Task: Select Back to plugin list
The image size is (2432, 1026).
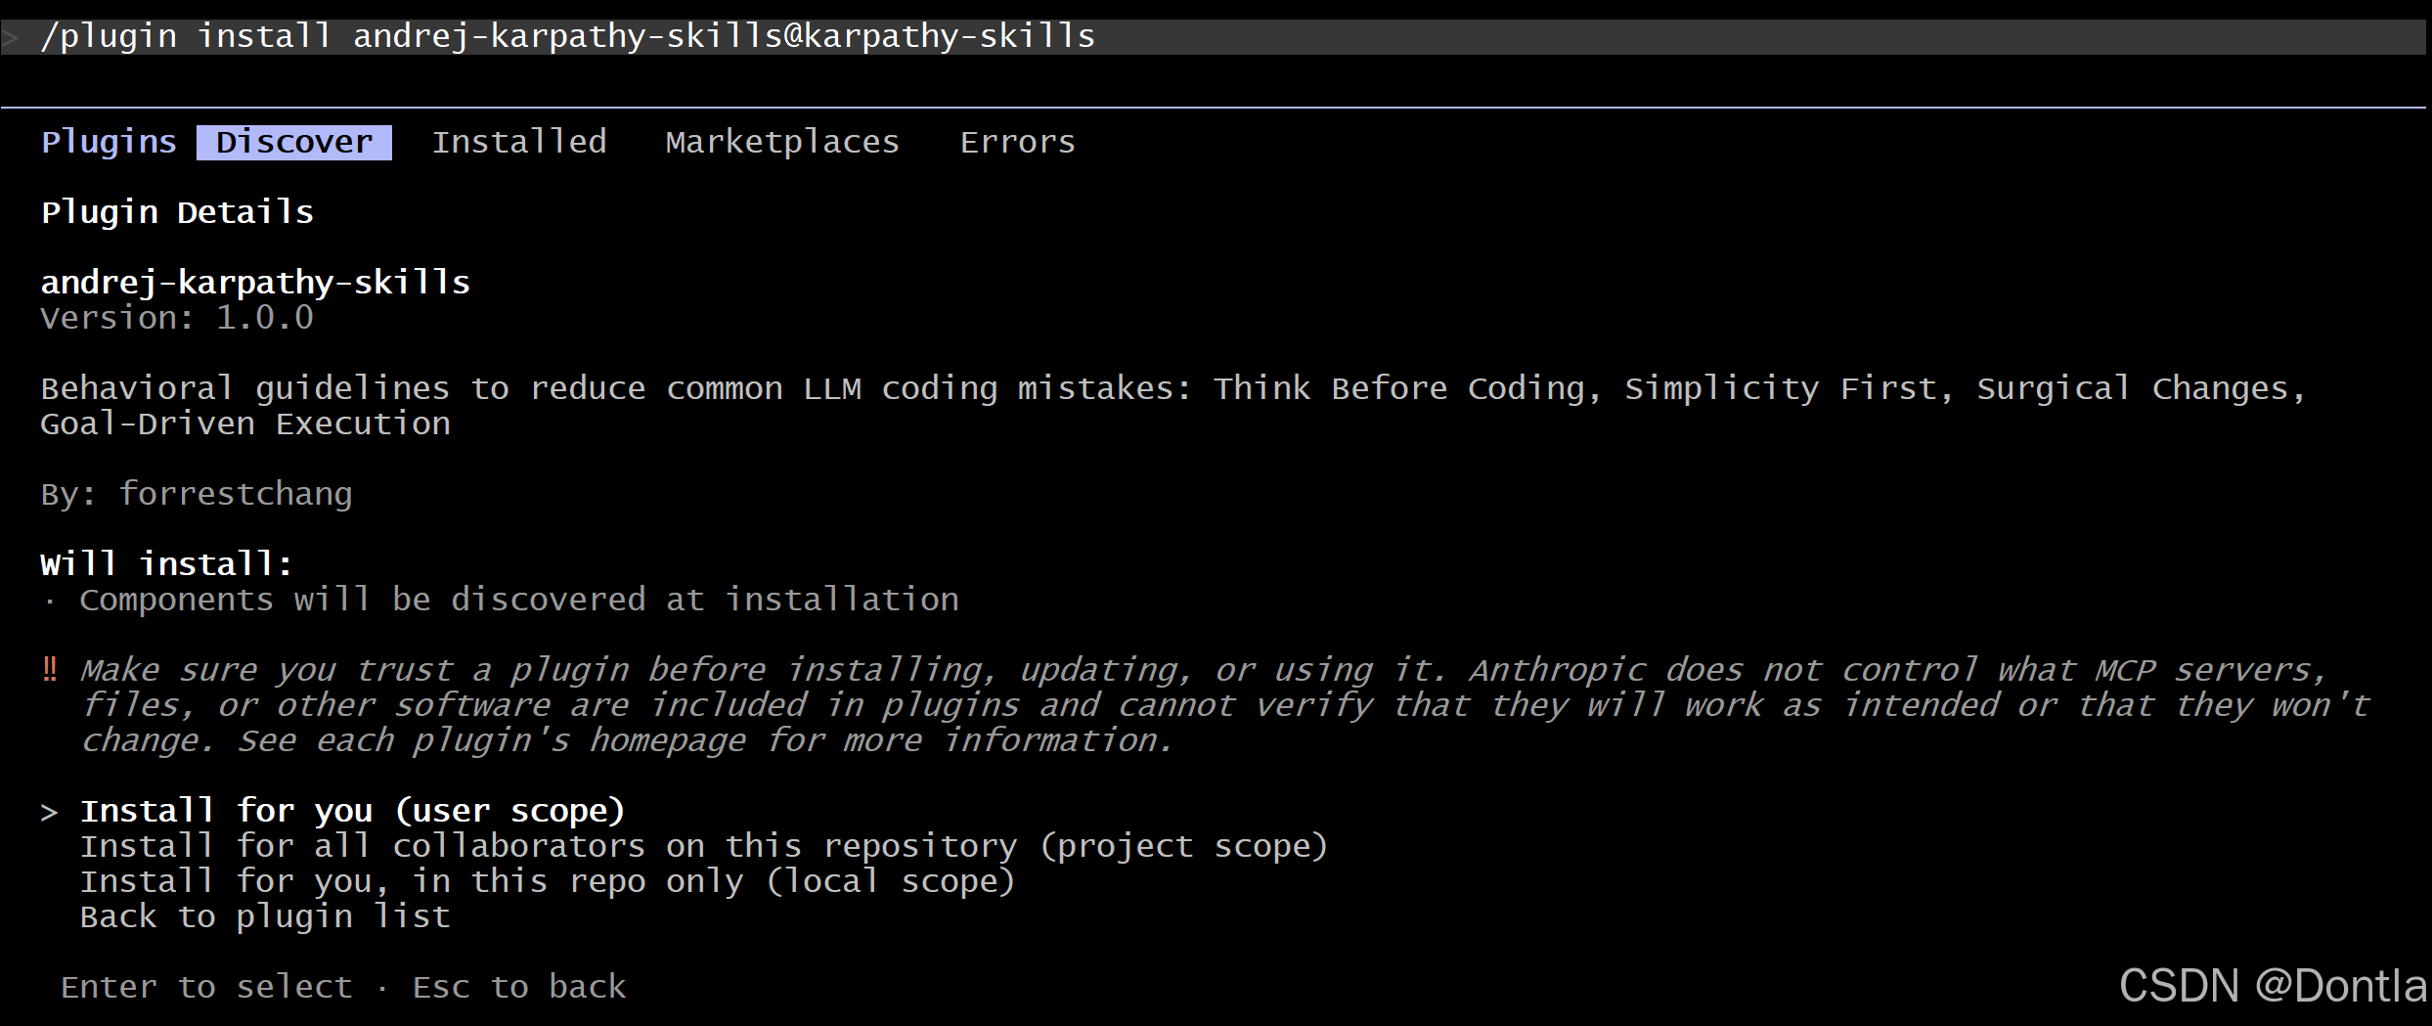Action: (265, 916)
